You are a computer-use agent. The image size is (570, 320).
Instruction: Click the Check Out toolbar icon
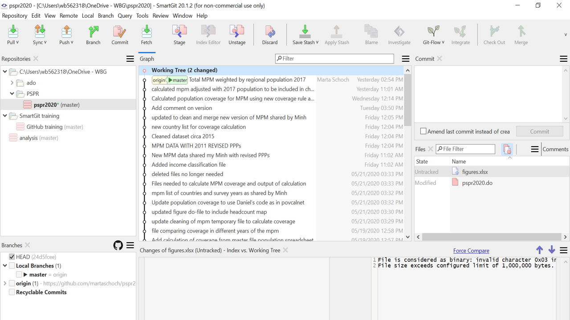coord(494,32)
